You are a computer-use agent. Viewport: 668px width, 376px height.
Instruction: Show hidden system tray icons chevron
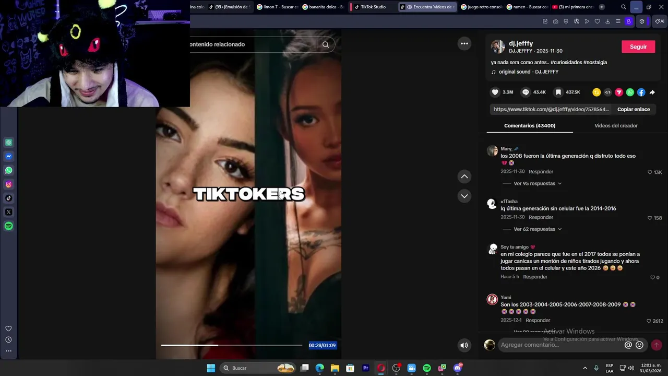pyautogui.click(x=585, y=368)
